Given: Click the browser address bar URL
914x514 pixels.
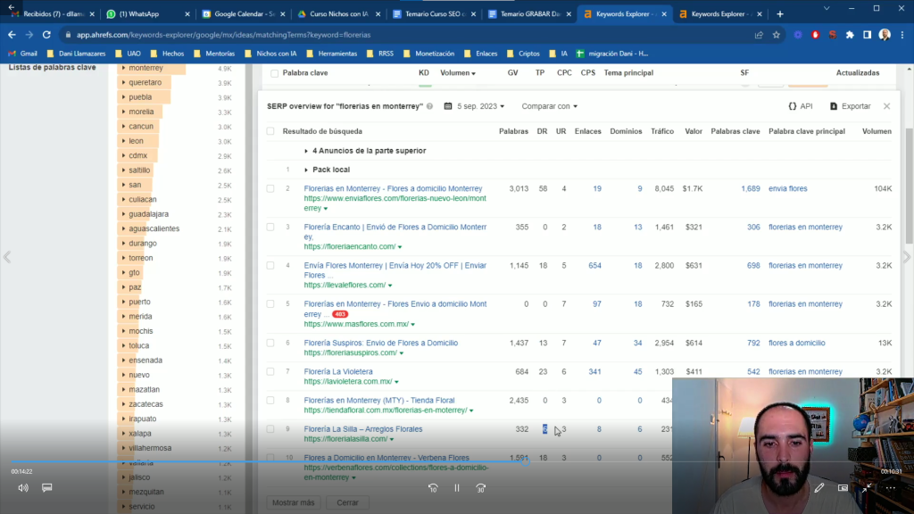Looking at the screenshot, I should click(224, 35).
